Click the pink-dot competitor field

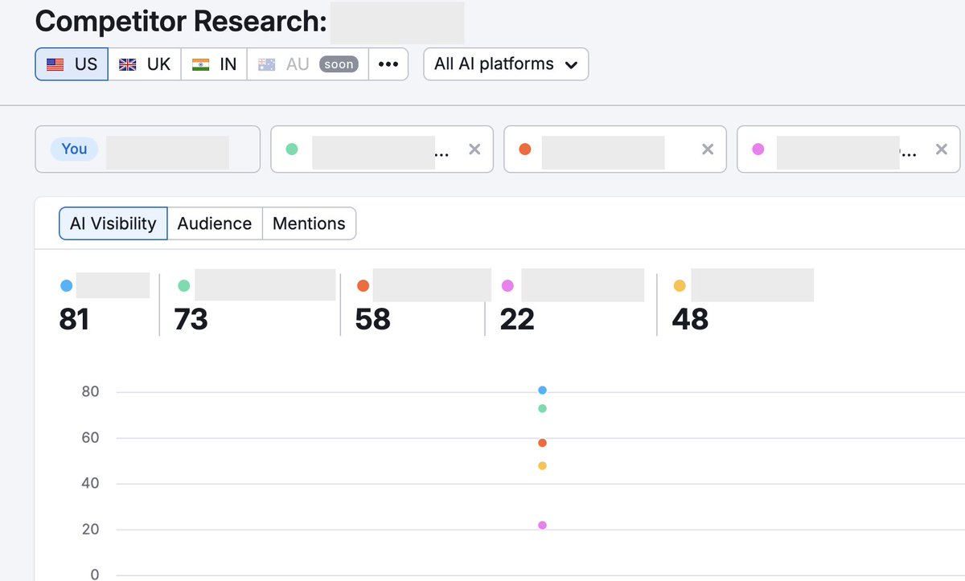[848, 149]
